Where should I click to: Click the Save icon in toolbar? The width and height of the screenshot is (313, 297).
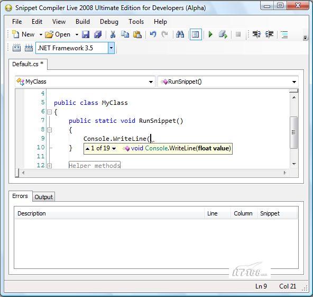click(86, 34)
